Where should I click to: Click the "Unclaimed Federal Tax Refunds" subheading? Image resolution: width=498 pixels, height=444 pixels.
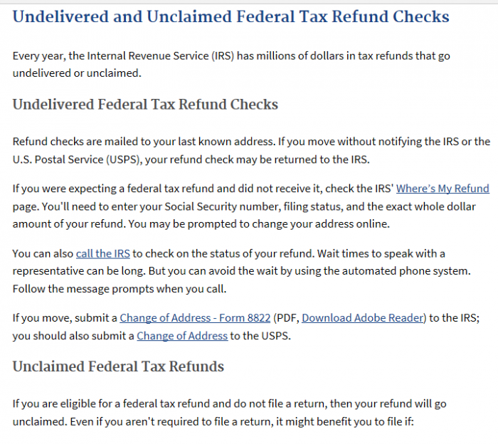tap(118, 366)
